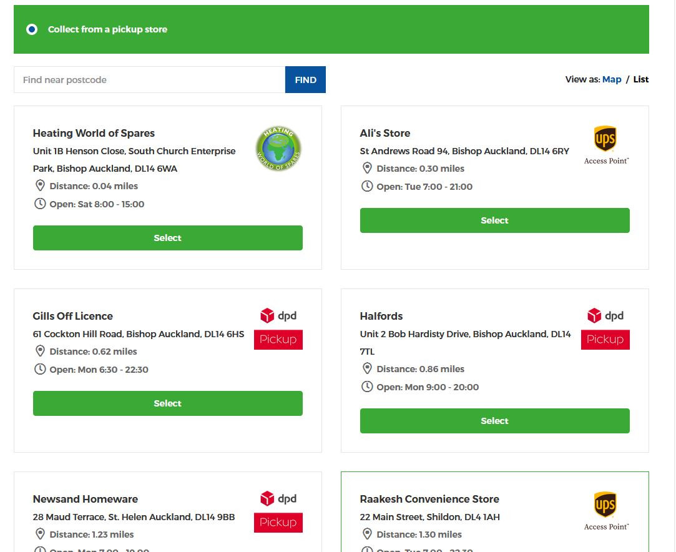Click the 'Halfords' store name

[x=381, y=316]
